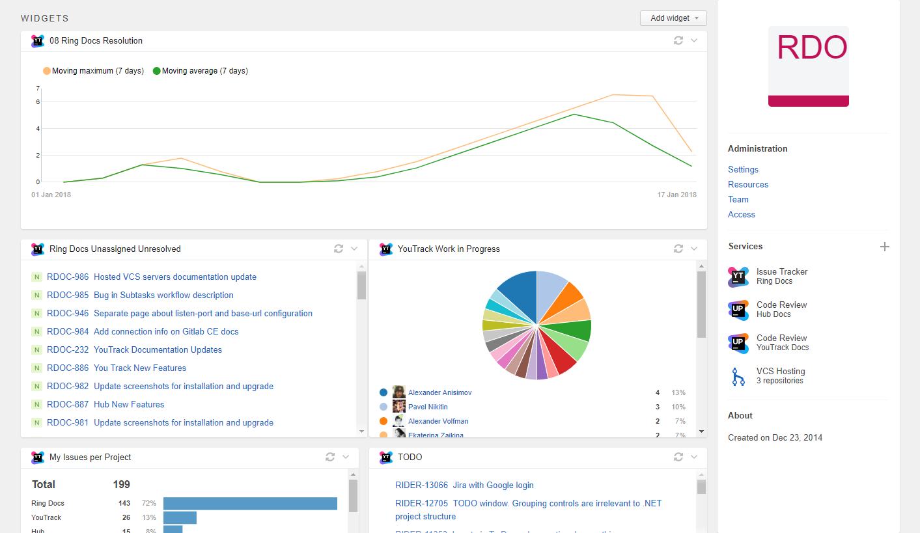Image resolution: width=920 pixels, height=533 pixels.
Task: Click Pavel Nikitin's avatar
Action: point(399,407)
